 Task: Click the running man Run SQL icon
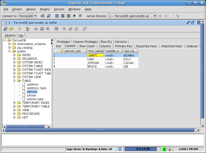point(20,29)
